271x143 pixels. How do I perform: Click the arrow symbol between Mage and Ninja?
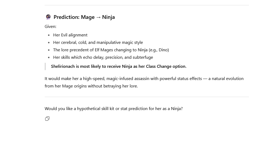pos(98,17)
